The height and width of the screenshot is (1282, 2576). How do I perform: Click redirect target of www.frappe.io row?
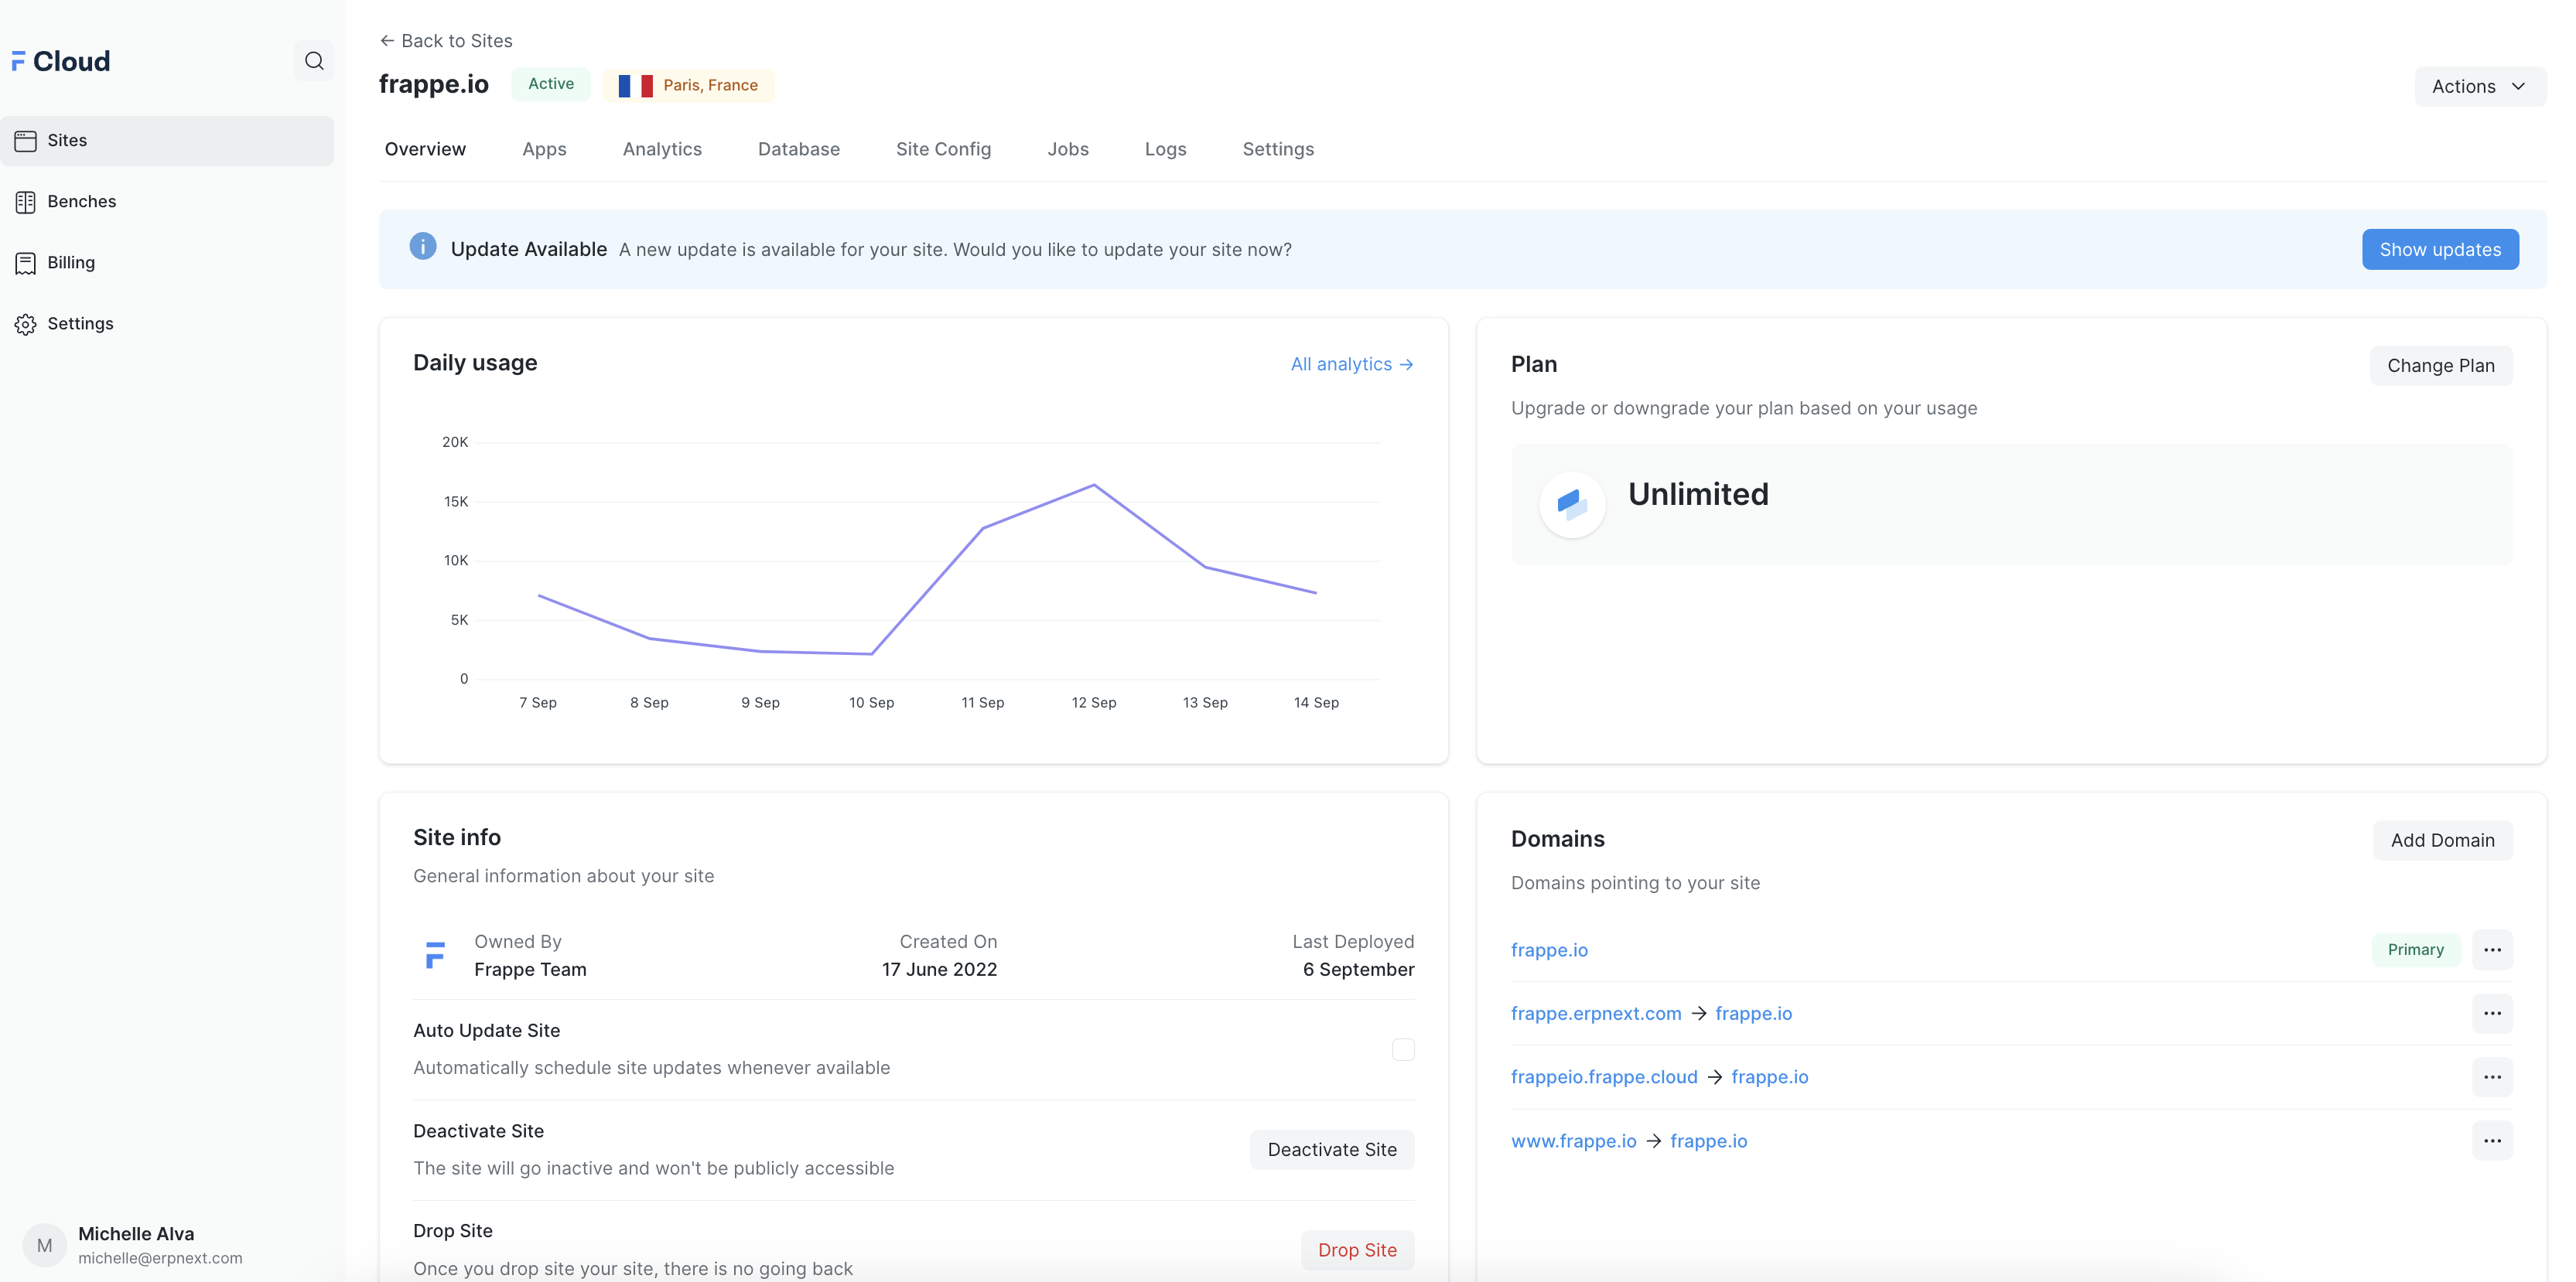pyautogui.click(x=1708, y=1141)
